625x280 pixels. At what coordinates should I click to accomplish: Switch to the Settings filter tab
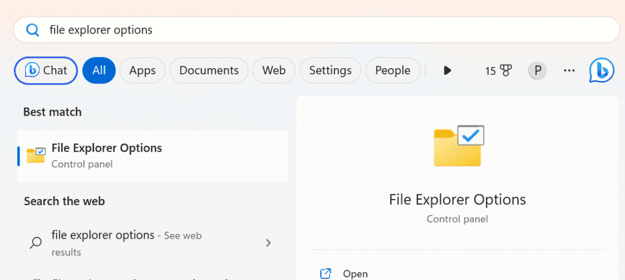[x=330, y=71]
